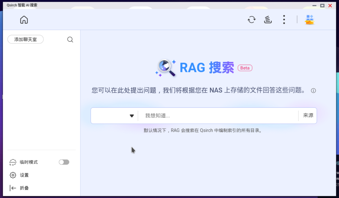Enable the 临时模式 toggle switch

(x=64, y=162)
